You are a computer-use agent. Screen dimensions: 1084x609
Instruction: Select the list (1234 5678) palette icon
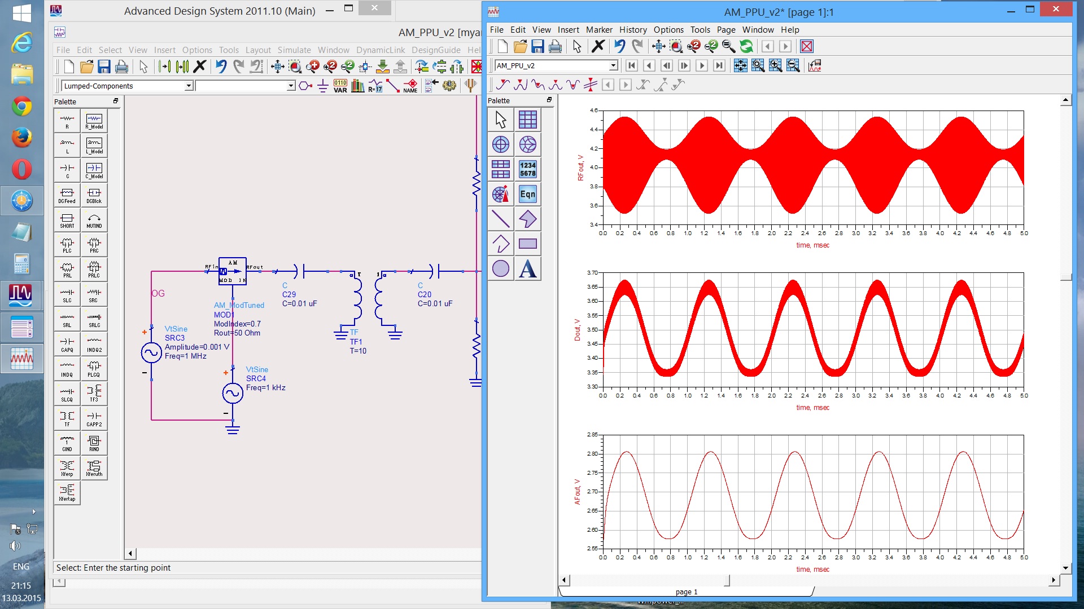[527, 169]
